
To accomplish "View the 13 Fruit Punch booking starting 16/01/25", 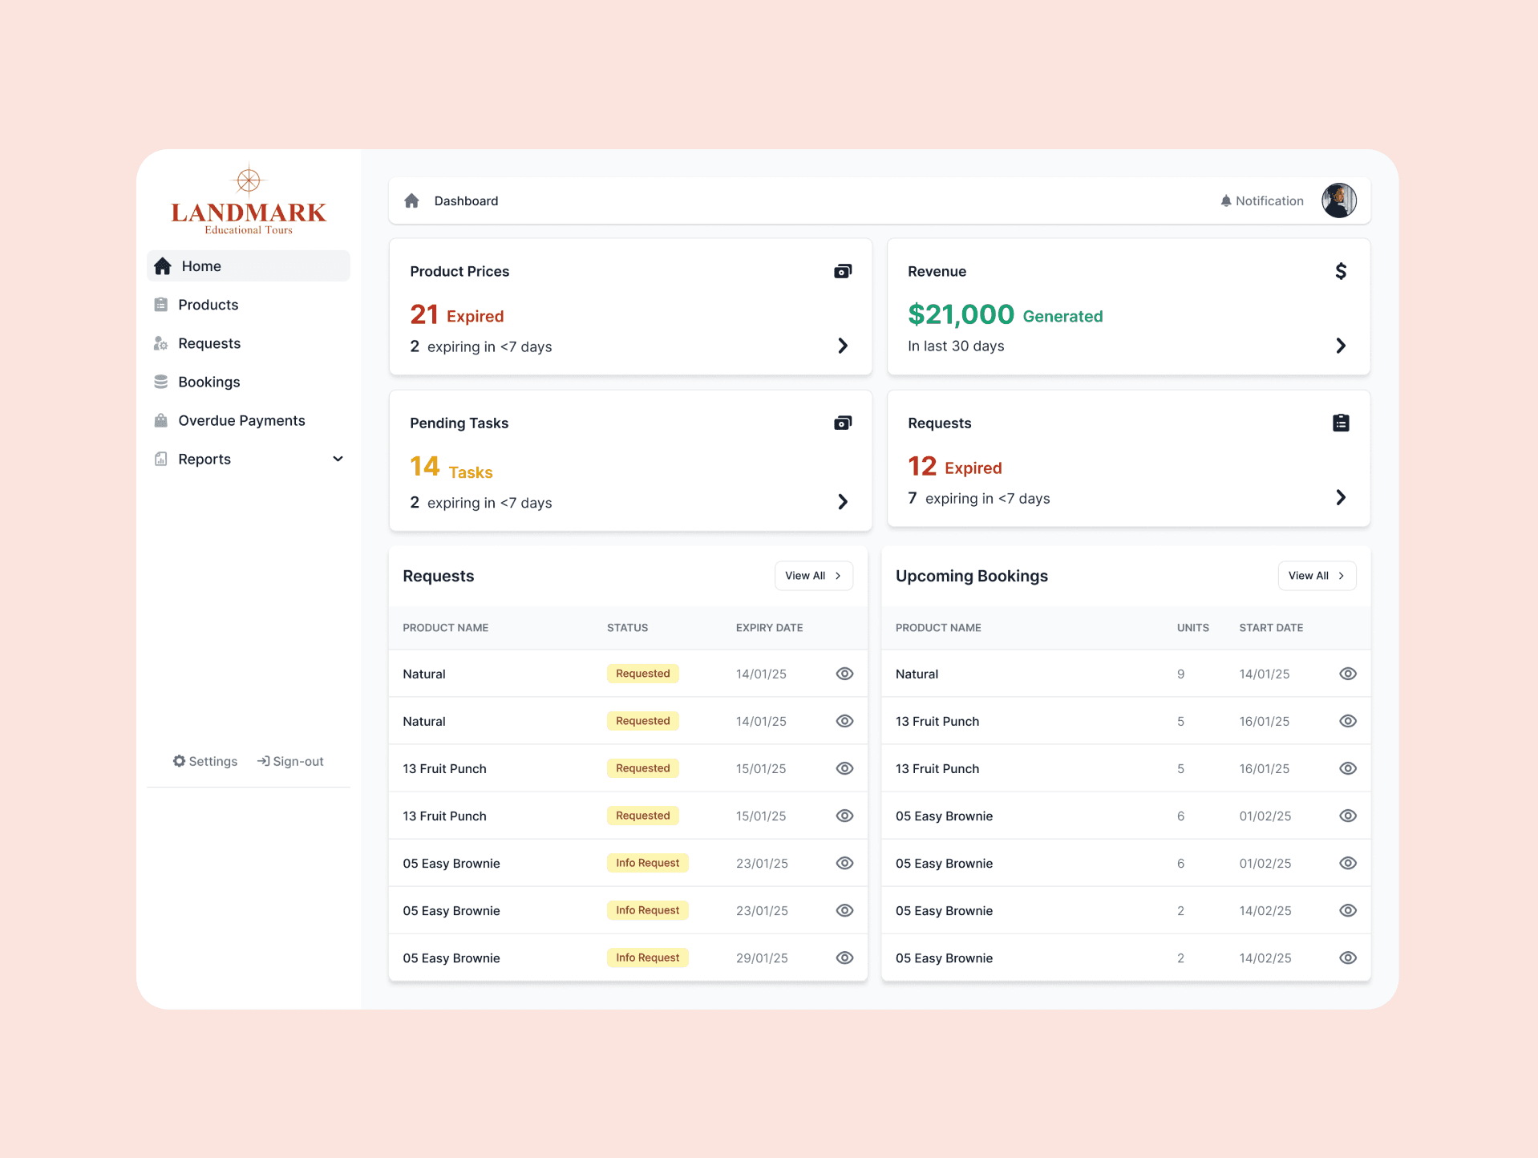I will click(1348, 721).
